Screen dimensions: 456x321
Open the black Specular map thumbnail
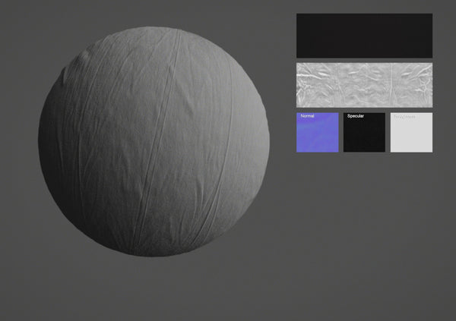click(x=364, y=134)
